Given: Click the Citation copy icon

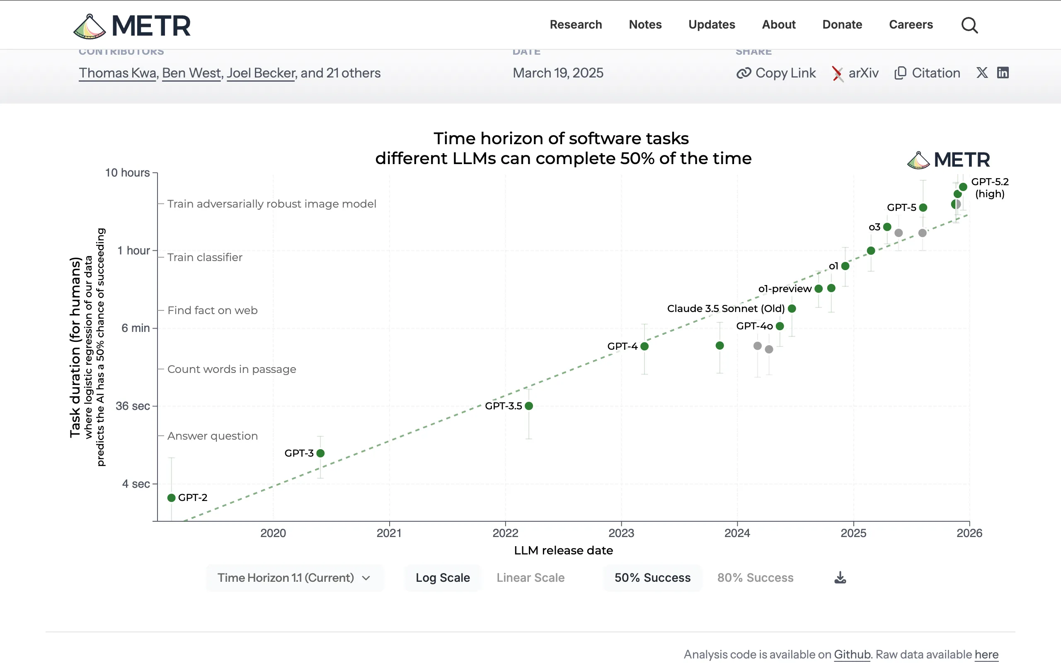Looking at the screenshot, I should [x=900, y=73].
